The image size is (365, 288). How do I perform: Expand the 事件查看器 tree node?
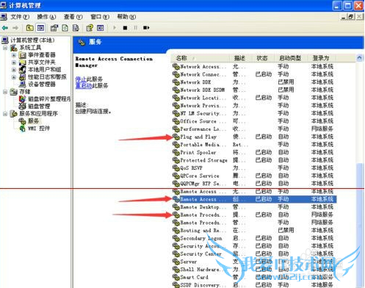14,55
